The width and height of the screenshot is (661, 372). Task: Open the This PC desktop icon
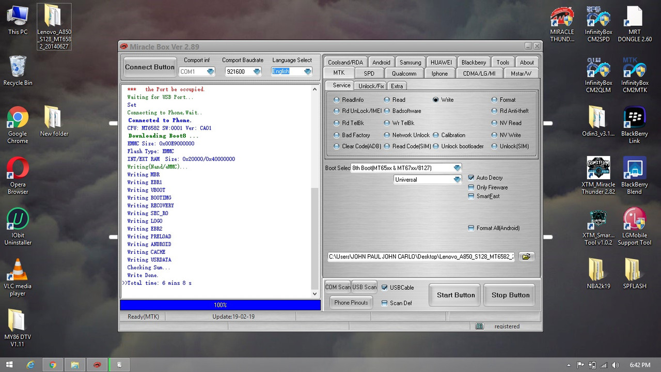18,21
